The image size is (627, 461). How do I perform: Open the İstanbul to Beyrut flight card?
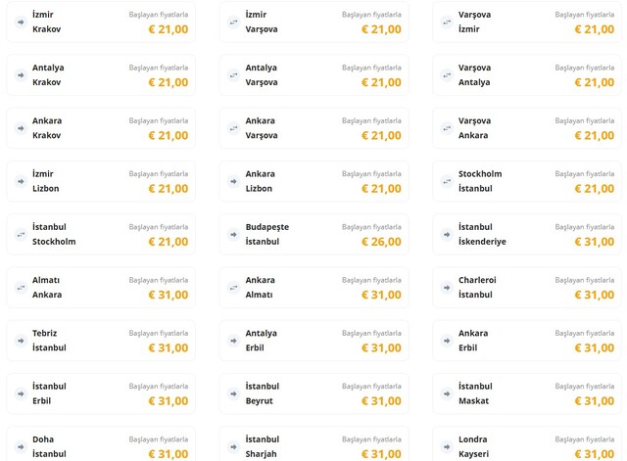pos(313,393)
